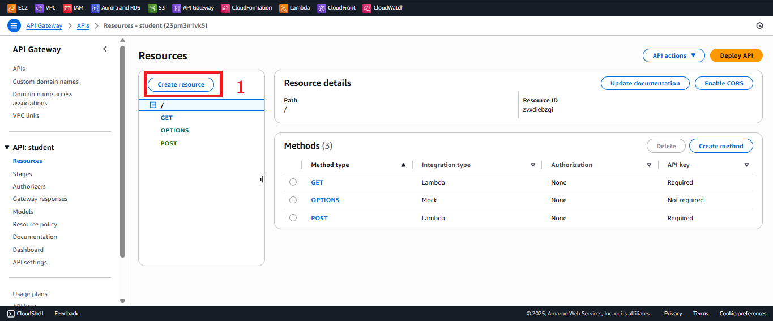Toggle the hamburger navigation menu icon
The width and height of the screenshot is (773, 321).
pos(14,25)
